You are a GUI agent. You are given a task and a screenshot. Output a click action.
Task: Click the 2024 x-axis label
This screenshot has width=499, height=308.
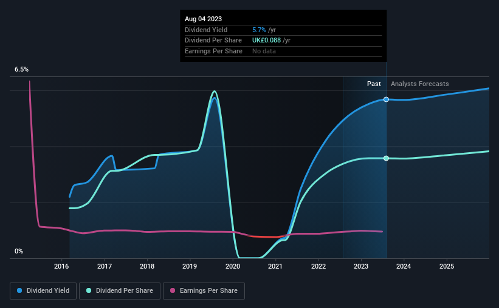click(404, 266)
